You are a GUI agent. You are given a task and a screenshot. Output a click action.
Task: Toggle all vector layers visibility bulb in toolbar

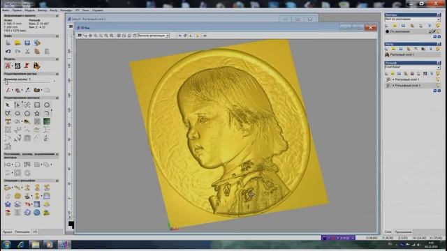point(438,26)
